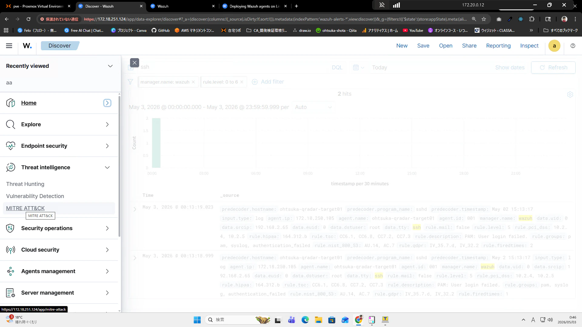This screenshot has width=582, height=327.
Task: Expand the 00:13:18.999 document row
Action: pos(135,258)
